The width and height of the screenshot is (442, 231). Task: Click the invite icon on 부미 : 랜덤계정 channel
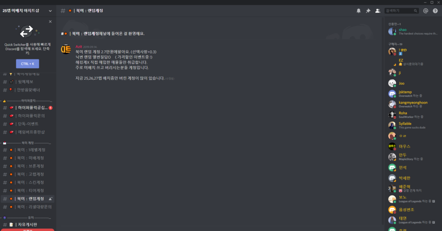tap(50, 199)
